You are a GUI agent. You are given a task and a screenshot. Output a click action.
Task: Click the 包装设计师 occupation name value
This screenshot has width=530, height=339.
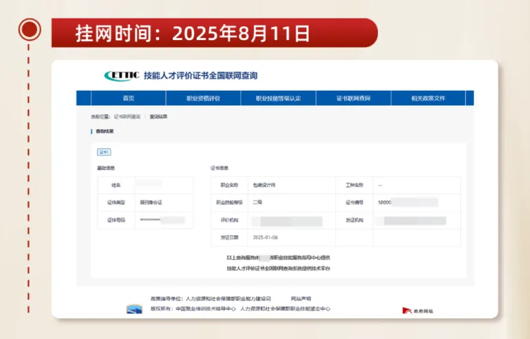point(264,186)
